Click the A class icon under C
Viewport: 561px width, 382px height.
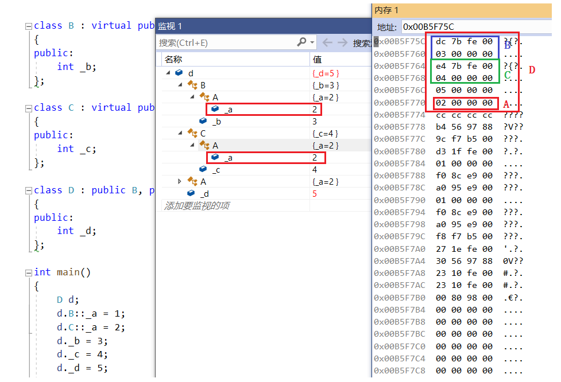coord(204,145)
